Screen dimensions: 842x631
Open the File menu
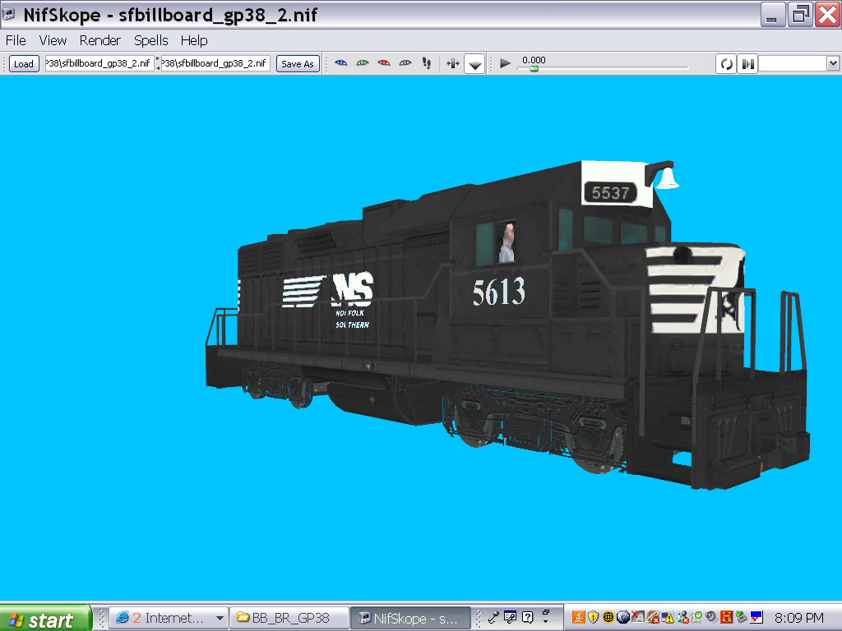16,40
